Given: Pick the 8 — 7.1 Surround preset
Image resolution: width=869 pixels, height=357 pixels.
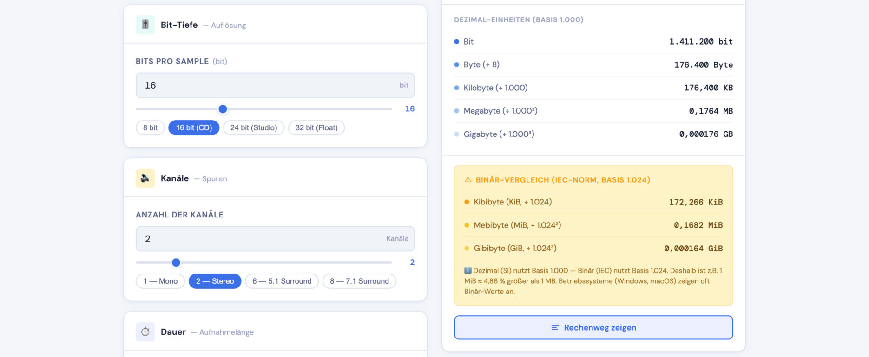Looking at the screenshot, I should pos(359,281).
